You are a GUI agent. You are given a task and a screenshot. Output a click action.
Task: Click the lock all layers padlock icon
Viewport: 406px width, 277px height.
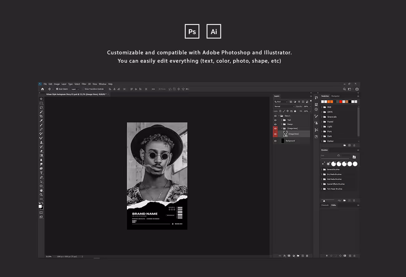(x=295, y=111)
